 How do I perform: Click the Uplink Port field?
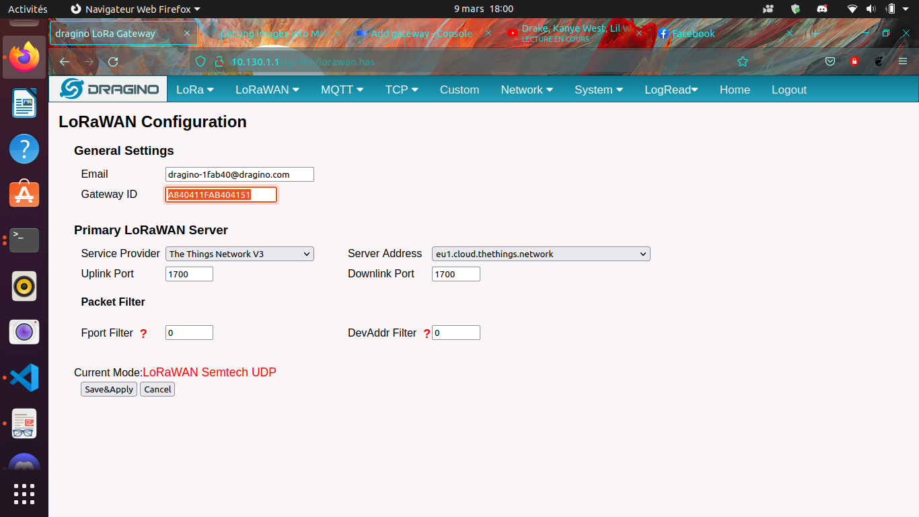point(189,274)
